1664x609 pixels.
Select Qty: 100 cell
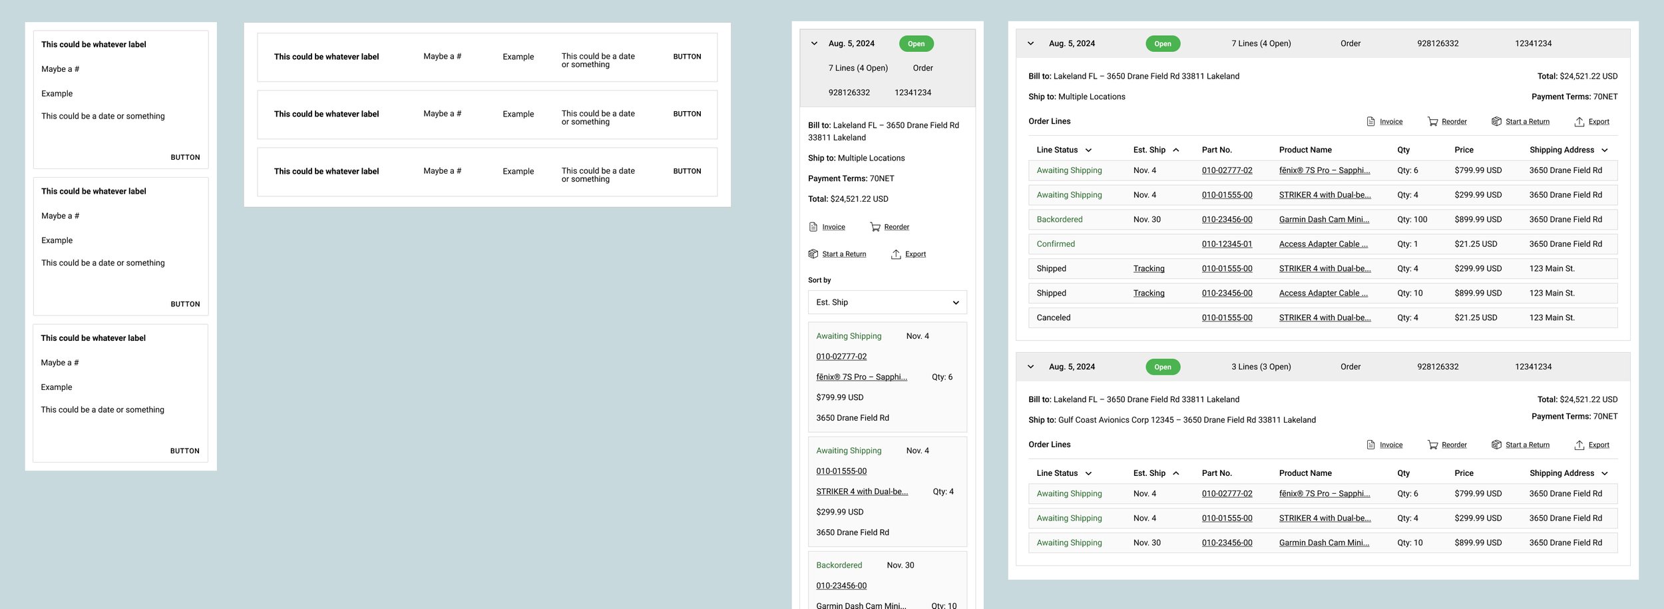[x=1412, y=220]
